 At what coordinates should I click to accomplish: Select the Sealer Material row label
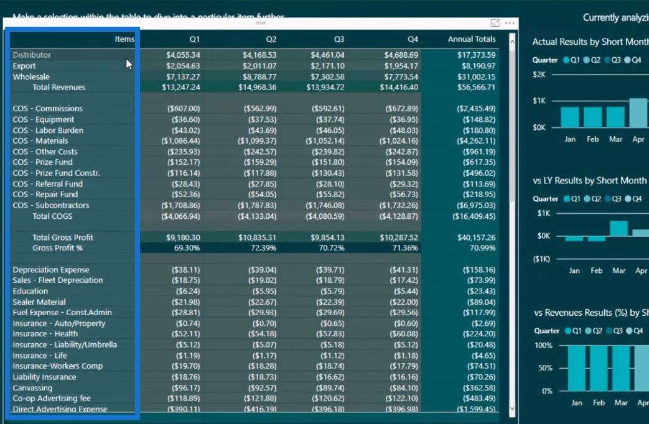pyautogui.click(x=39, y=302)
